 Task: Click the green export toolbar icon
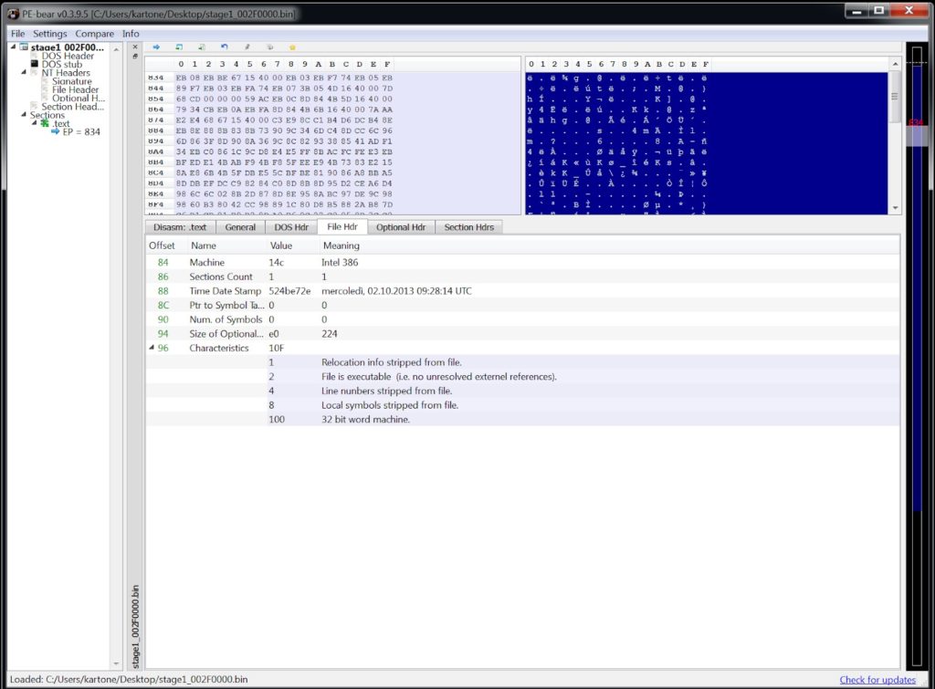181,47
